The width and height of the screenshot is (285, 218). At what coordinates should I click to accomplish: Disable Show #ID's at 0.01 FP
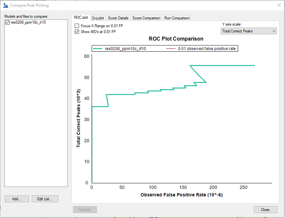tap(77, 32)
